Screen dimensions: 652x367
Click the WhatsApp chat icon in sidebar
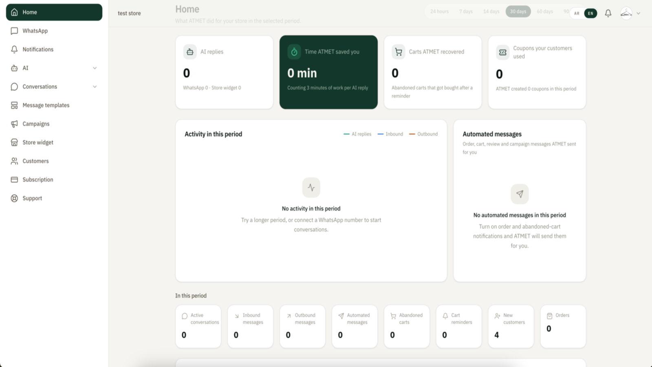pyautogui.click(x=14, y=31)
